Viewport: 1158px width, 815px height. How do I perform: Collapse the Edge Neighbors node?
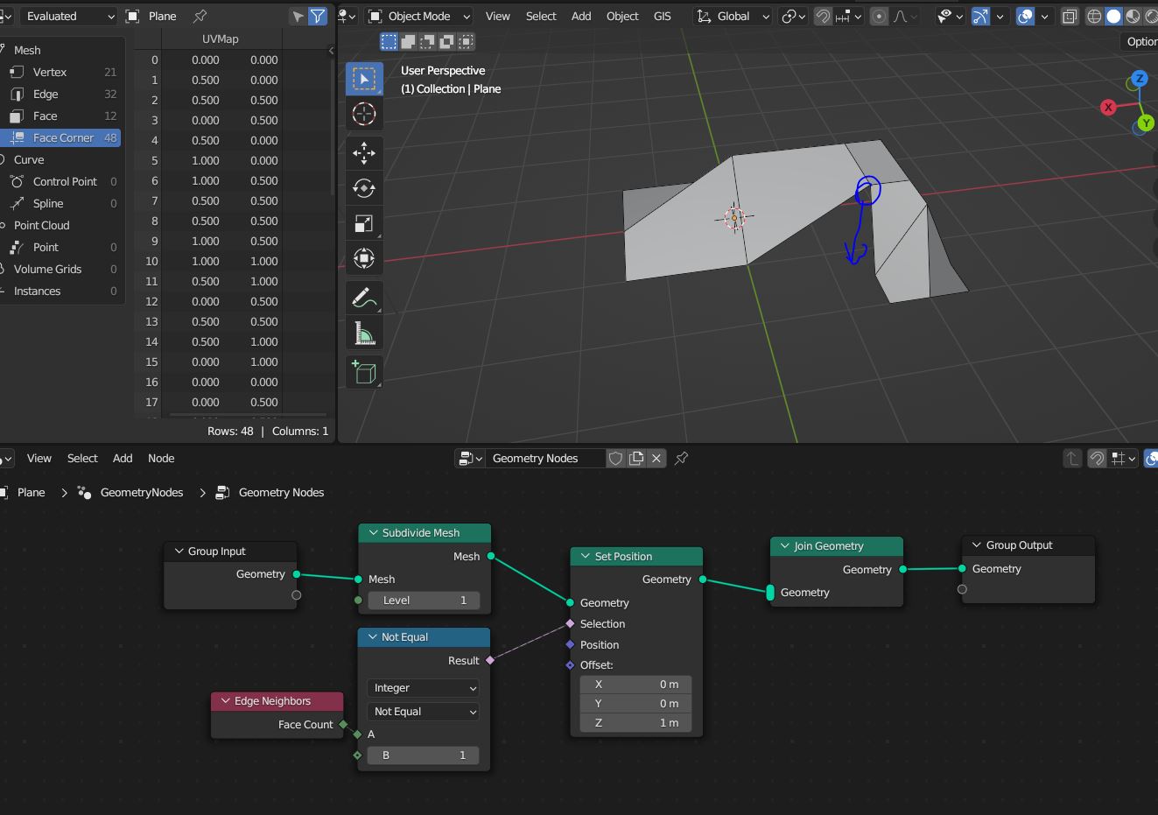coord(226,700)
